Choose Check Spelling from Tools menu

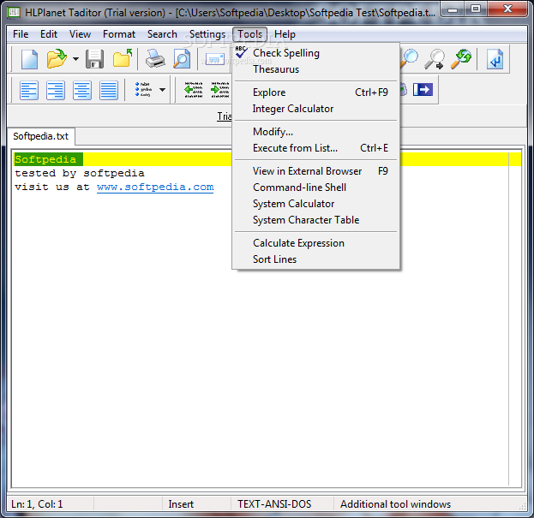[315, 53]
